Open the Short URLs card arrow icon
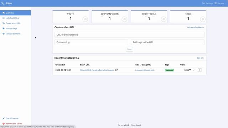Viewport: 228px width, 128px height. (164, 19)
